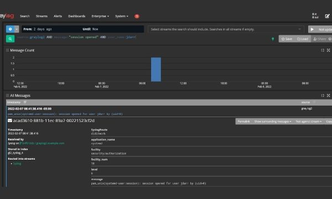Open the refresh interval Not updating dropdown
The height and width of the screenshot is (199, 332).
[324, 29]
